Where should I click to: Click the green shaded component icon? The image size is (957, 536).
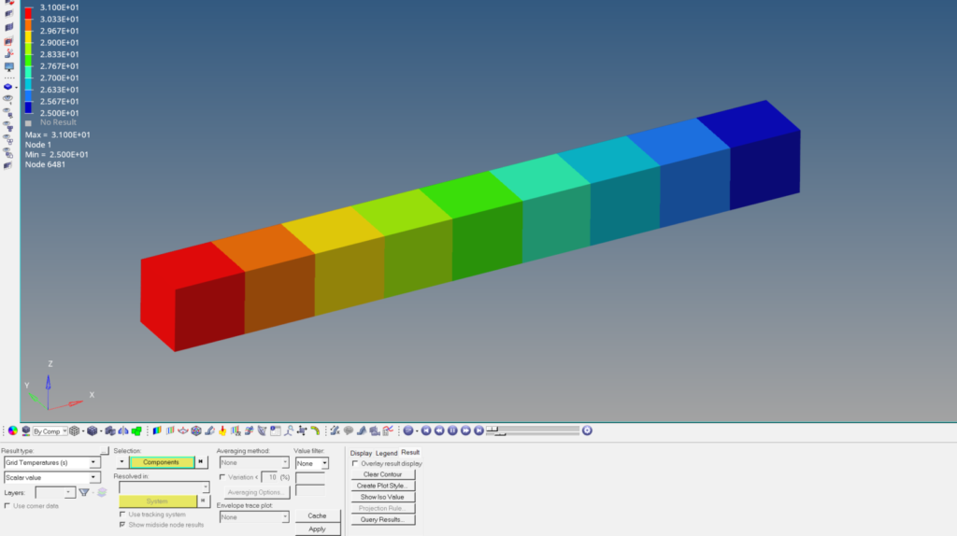click(x=136, y=430)
